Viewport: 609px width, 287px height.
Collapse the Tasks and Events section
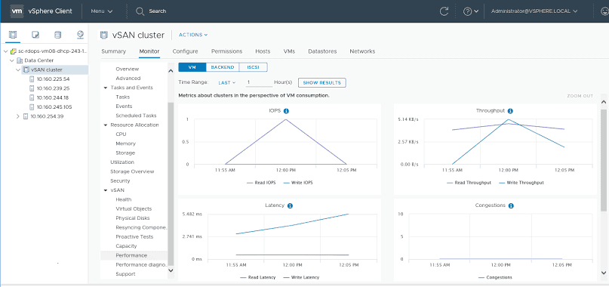(x=106, y=88)
